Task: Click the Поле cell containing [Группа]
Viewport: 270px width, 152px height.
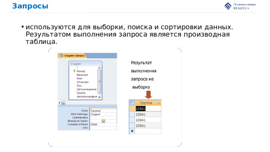Action: pyautogui.click(x=103, y=111)
